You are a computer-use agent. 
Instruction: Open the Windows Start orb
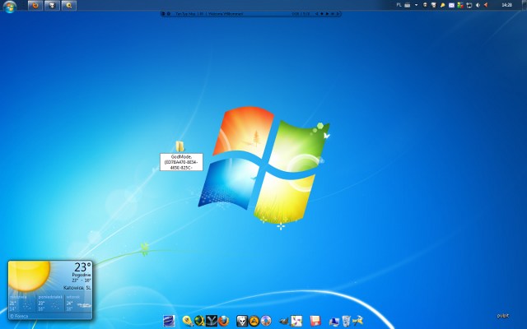click(x=10, y=6)
